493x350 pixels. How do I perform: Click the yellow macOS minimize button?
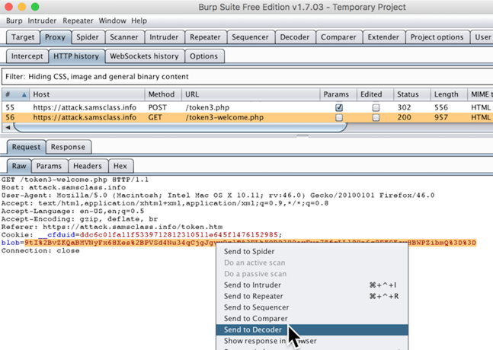[x=22, y=7]
